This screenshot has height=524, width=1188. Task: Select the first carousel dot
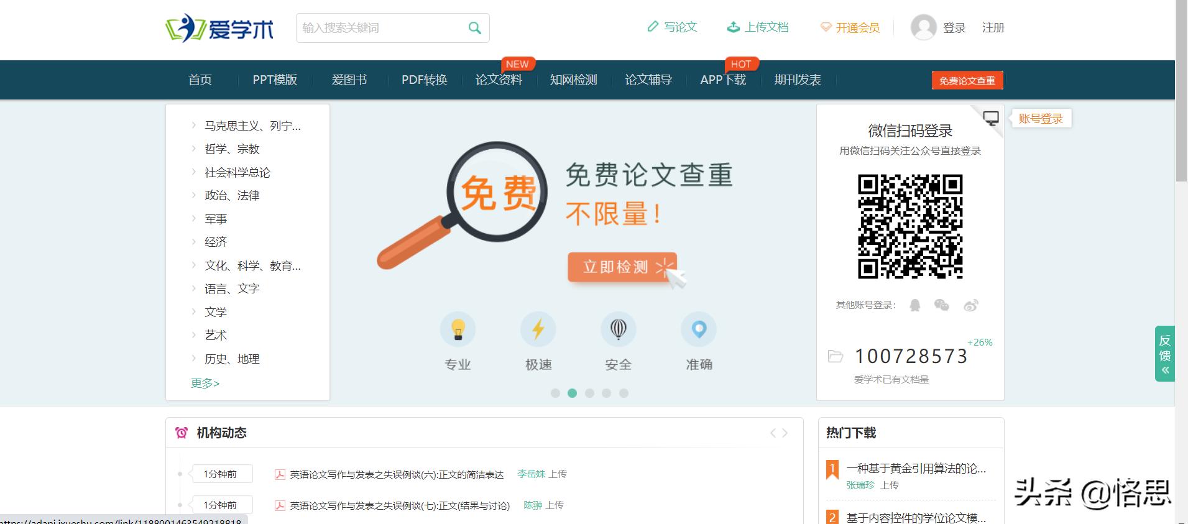click(x=555, y=393)
